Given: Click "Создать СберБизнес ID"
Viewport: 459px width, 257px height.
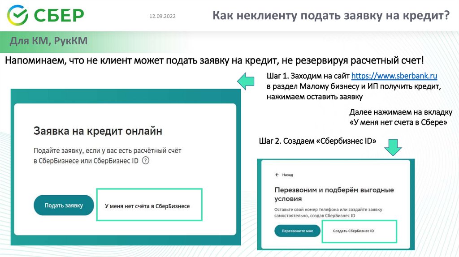Looking at the screenshot, I should (353, 231).
